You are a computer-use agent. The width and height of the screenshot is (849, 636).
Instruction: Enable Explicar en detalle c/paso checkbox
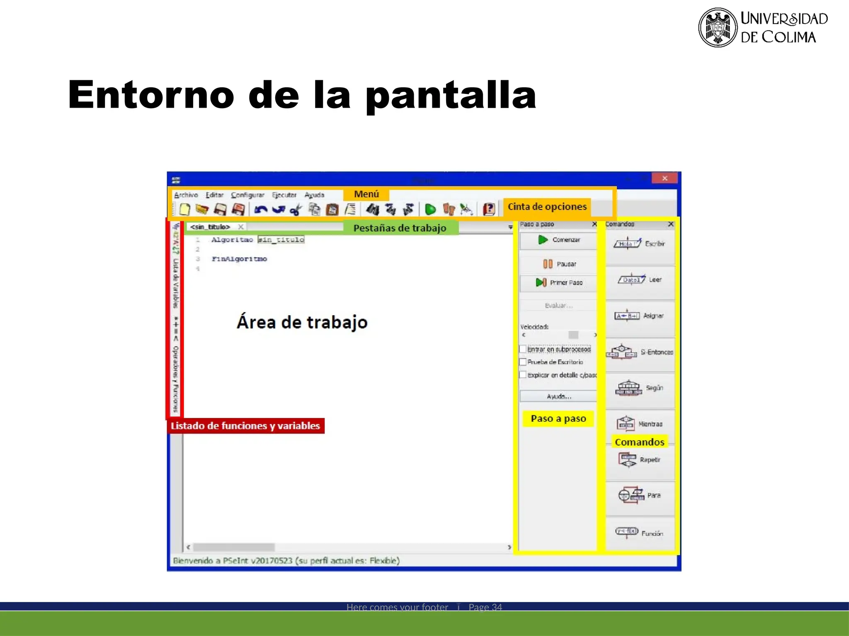(x=523, y=375)
